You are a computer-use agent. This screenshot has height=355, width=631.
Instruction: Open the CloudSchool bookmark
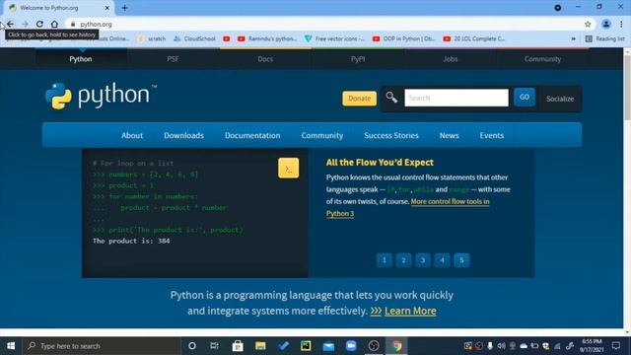click(195, 38)
